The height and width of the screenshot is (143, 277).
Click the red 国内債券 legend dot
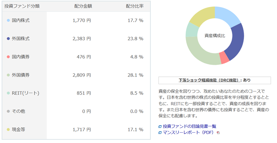coord(8,57)
